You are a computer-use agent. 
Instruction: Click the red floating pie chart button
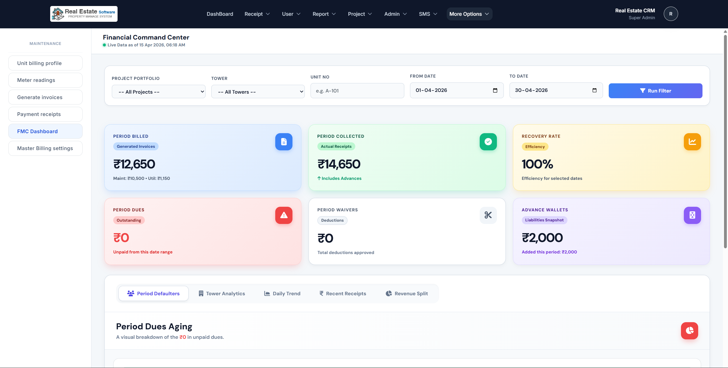[689, 330]
